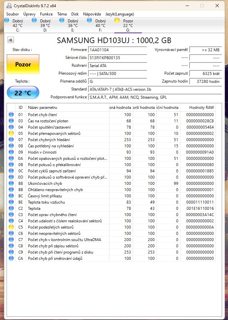Viewport: 228px width, 320px height.
Task: Click the Firmware field 1AA01104
Action: tap(118, 50)
